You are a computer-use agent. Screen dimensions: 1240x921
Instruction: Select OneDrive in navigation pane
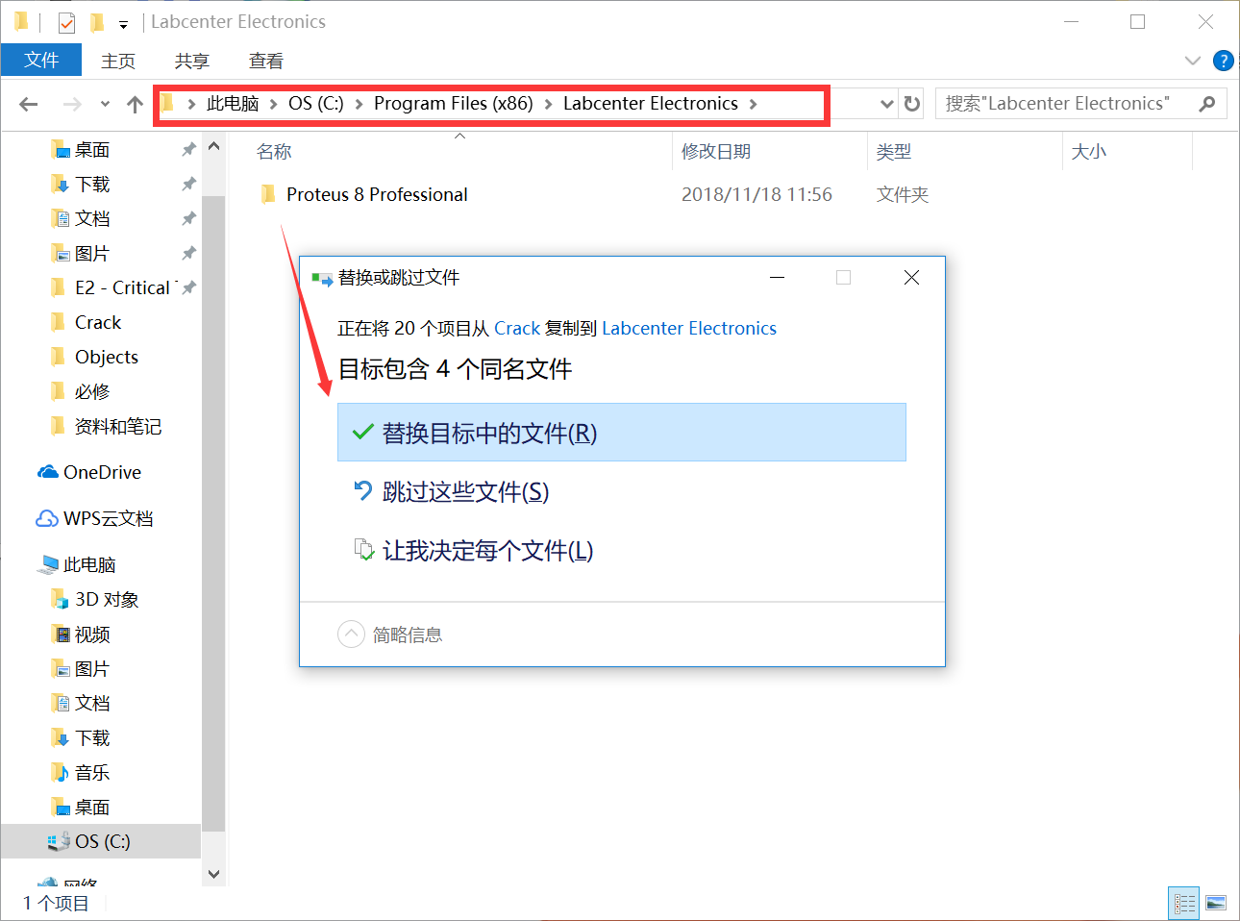102,472
